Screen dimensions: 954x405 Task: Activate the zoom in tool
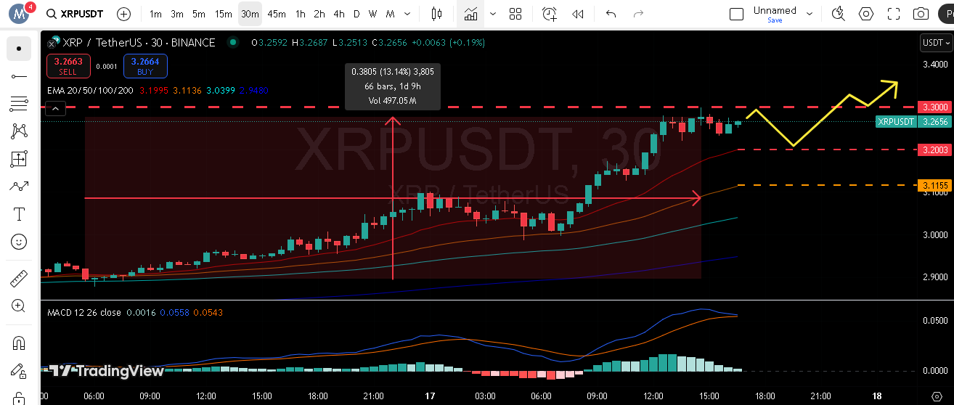coord(19,306)
